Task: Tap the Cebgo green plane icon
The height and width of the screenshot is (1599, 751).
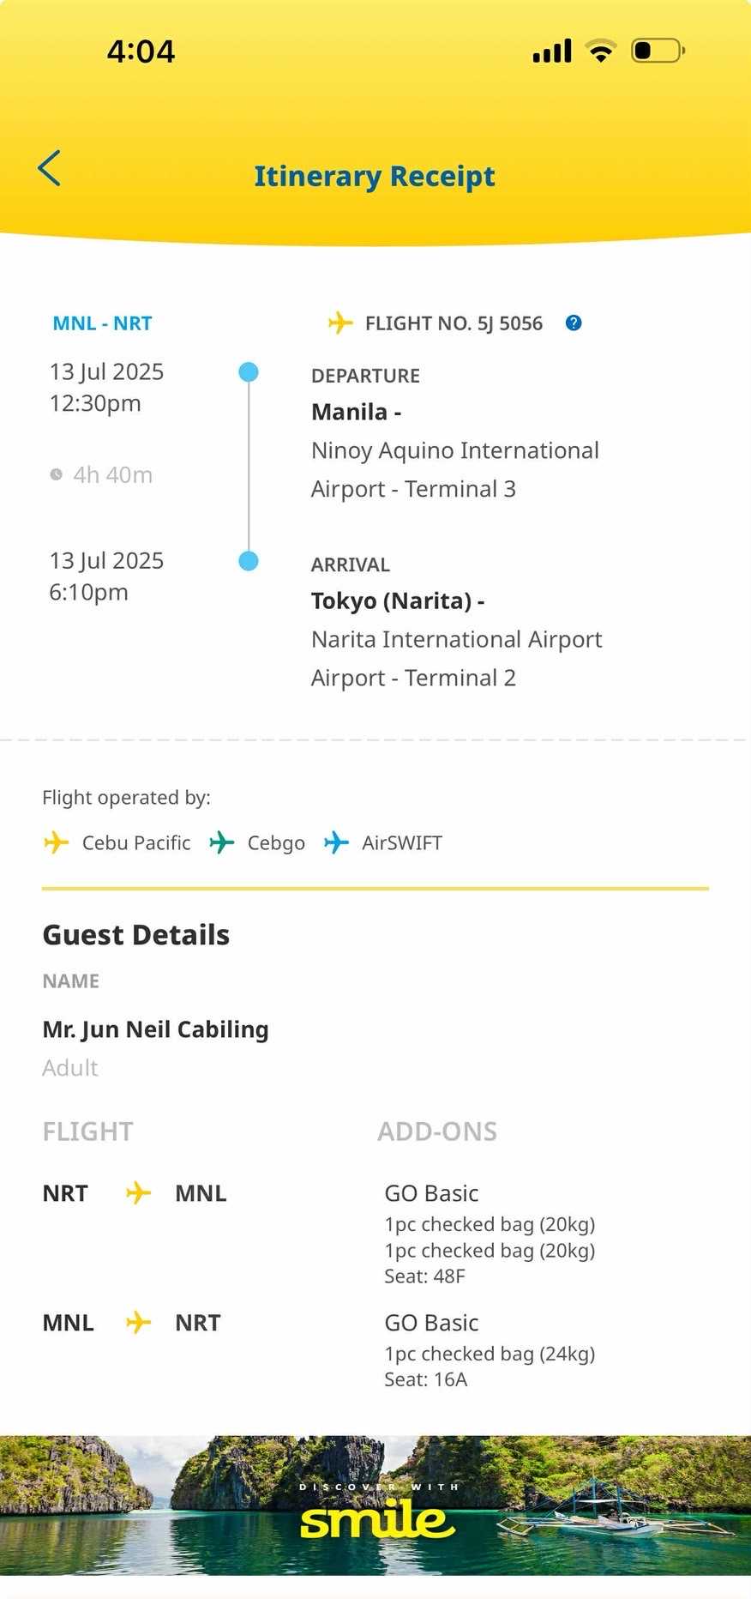Action: [222, 842]
